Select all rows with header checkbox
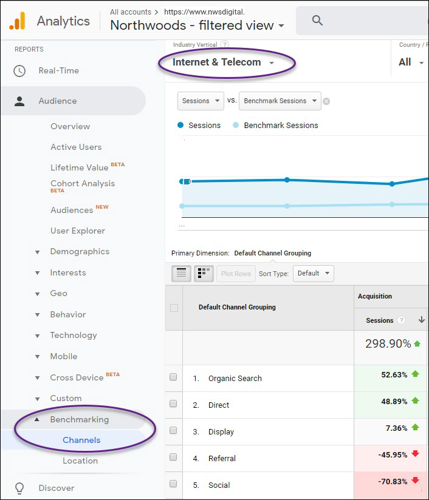Screen dimensions: 429x500 (x=174, y=308)
